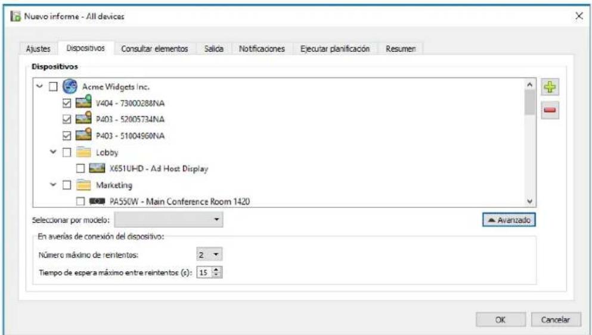592x335 pixels.
Task: Uncheck the P403 - 52005734NA checkbox
Action: (x=67, y=119)
